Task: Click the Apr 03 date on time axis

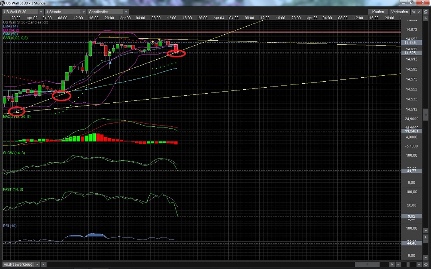Action: [x=125, y=18]
